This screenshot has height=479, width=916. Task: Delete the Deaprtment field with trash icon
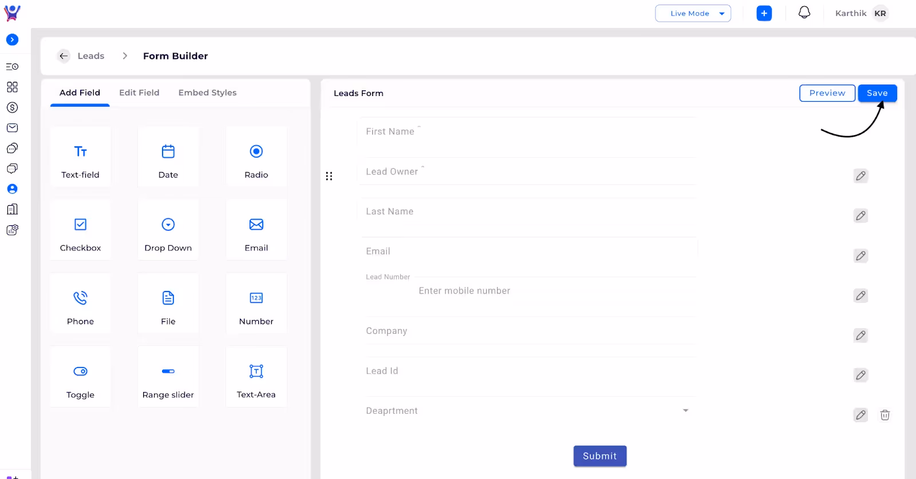(x=885, y=415)
